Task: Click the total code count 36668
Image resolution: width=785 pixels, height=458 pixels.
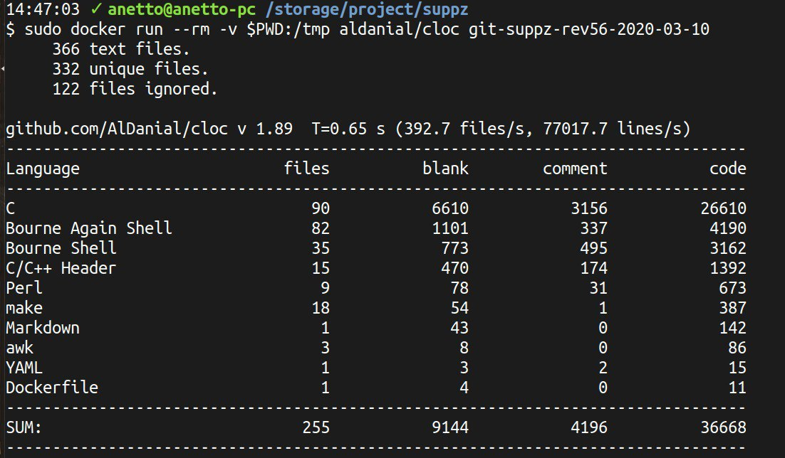Action: [x=722, y=427]
